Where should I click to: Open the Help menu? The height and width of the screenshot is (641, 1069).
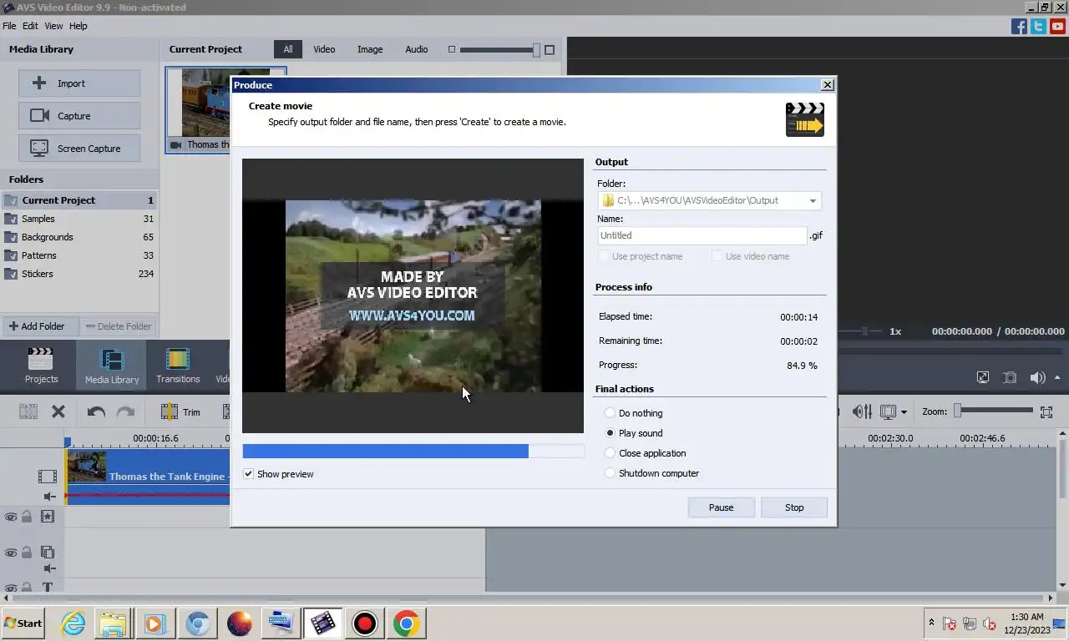point(78,26)
